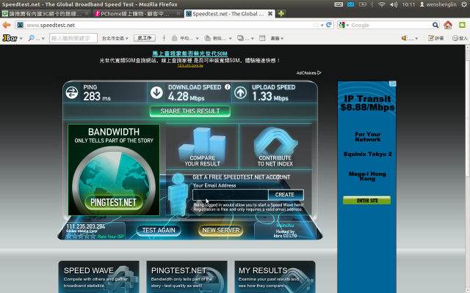Open the Pingtest.net bottom panel
Viewport: 470px width, 293px height.
point(187,277)
